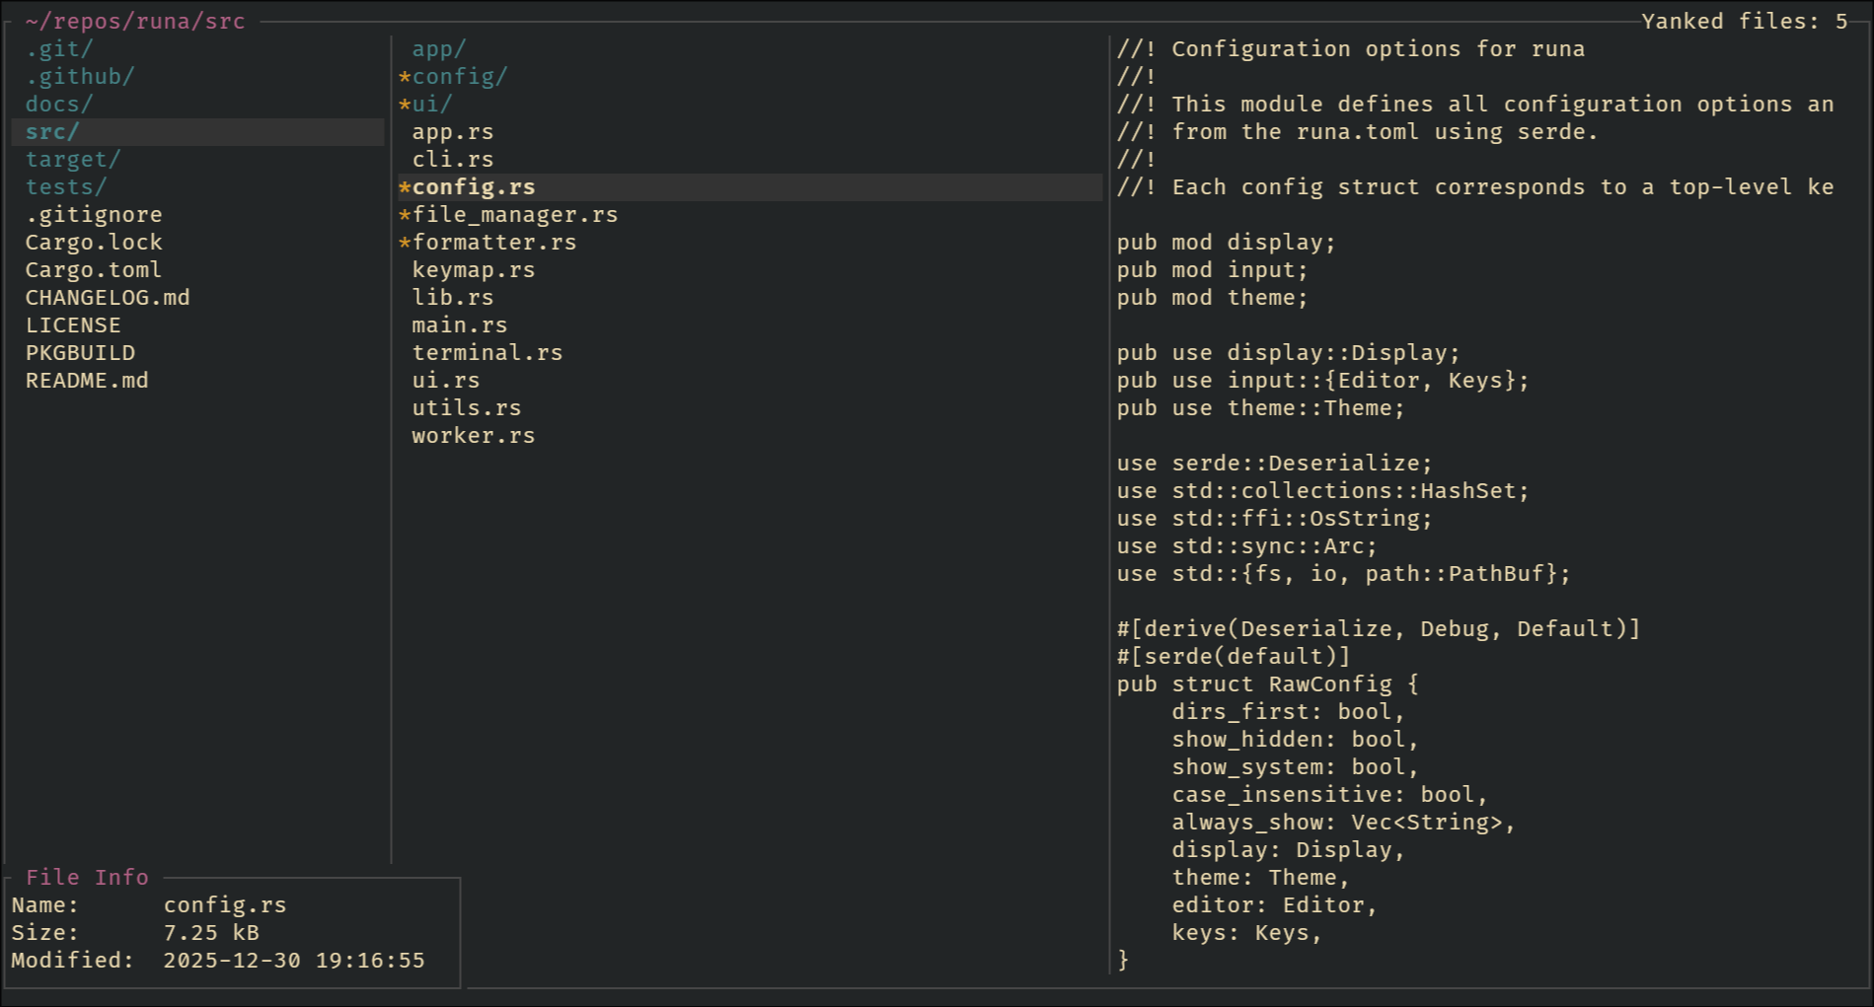Select keymap.rs in the file list

474,270
